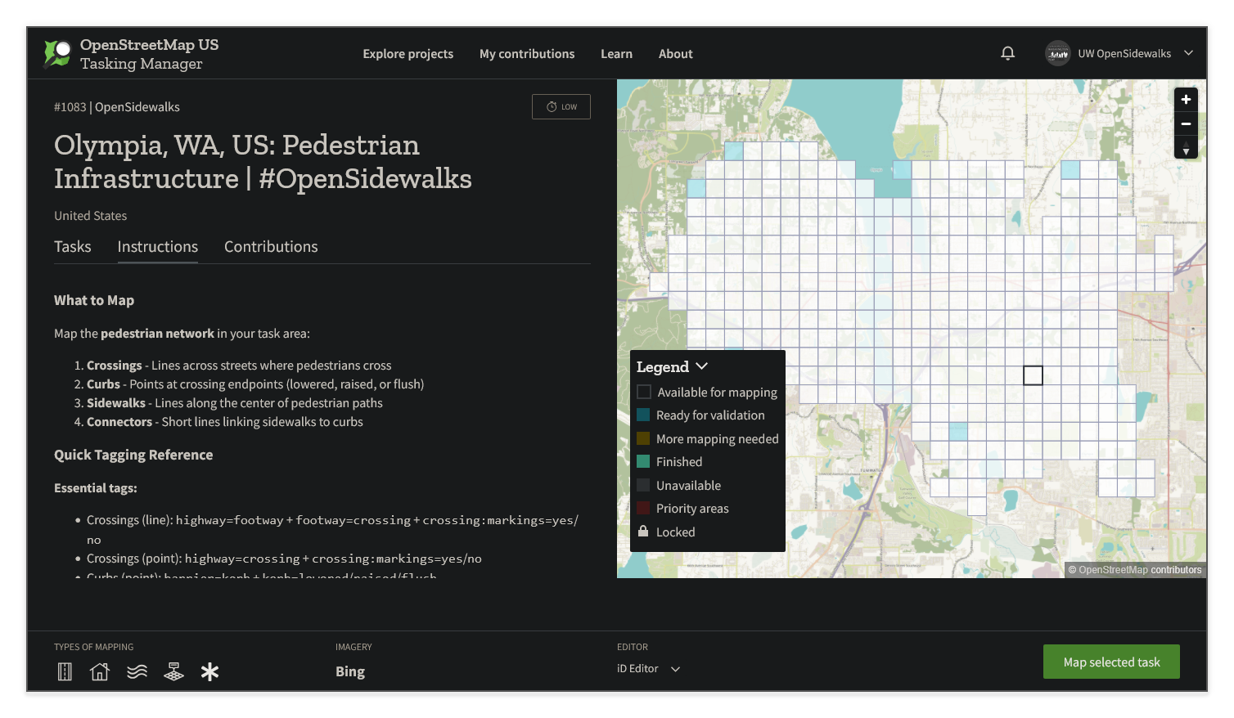
Task: Click 'Crossings (point)' tagging line
Action: 284,559
